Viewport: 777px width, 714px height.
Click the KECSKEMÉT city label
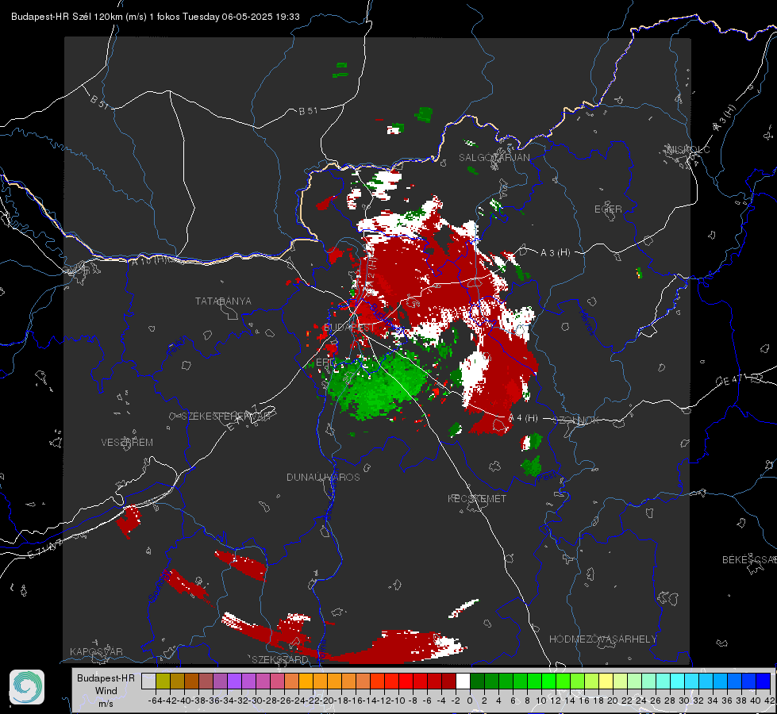point(477,499)
